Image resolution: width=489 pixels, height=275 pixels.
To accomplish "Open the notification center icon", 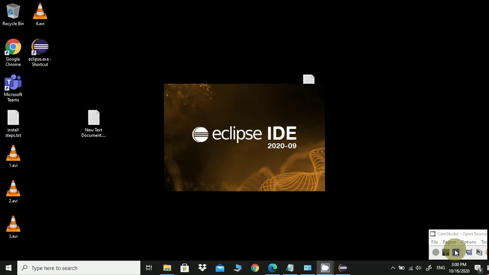I will 478,268.
